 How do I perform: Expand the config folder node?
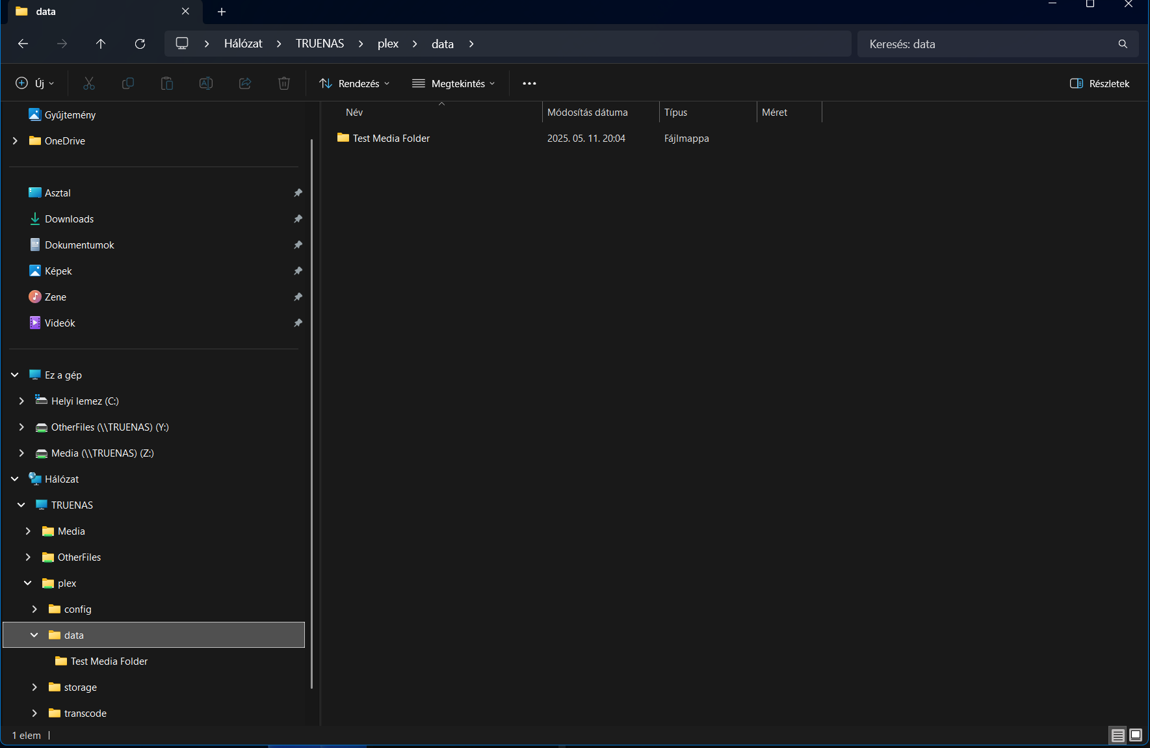tap(34, 609)
